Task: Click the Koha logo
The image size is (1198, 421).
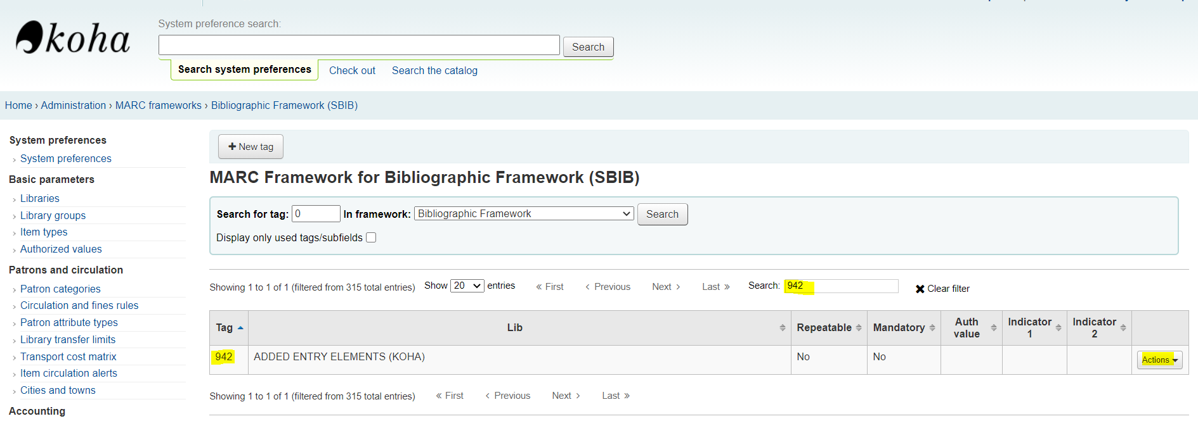Action: click(x=72, y=37)
